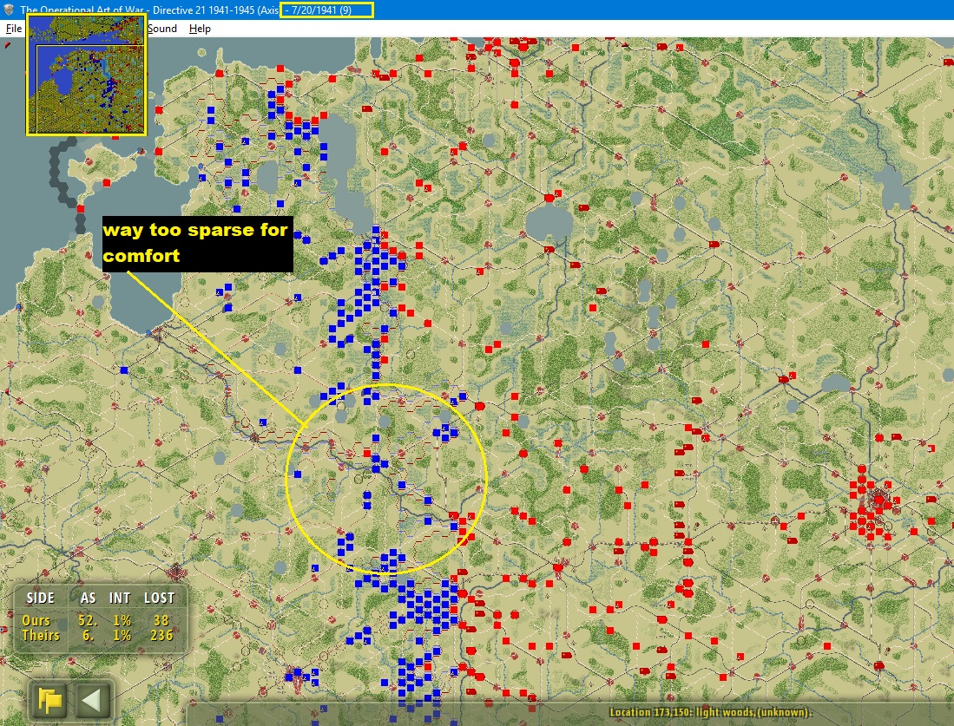The width and height of the screenshot is (954, 726).
Task: Click the overview minimap thumbnail
Action: click(x=87, y=75)
